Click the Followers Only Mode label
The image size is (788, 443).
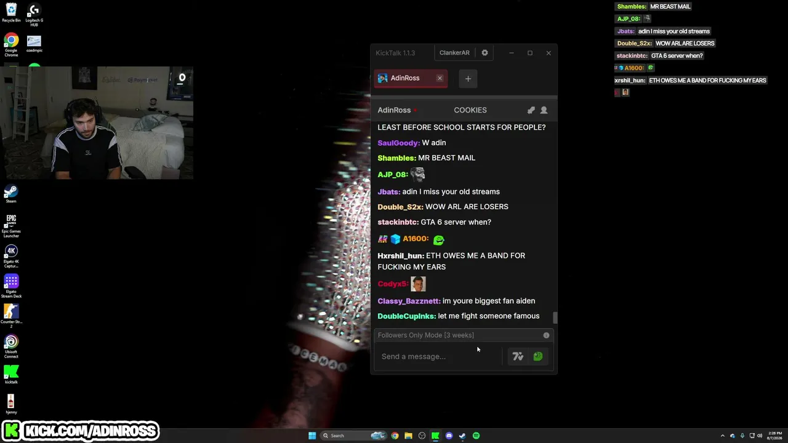(x=425, y=335)
